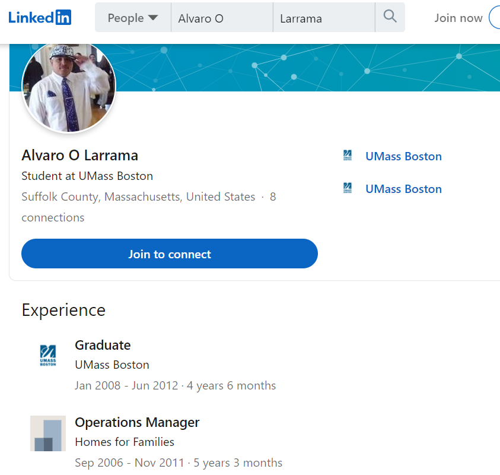Open the second UMass Boston link in sidebar
The width and height of the screenshot is (500, 475).
coord(403,189)
